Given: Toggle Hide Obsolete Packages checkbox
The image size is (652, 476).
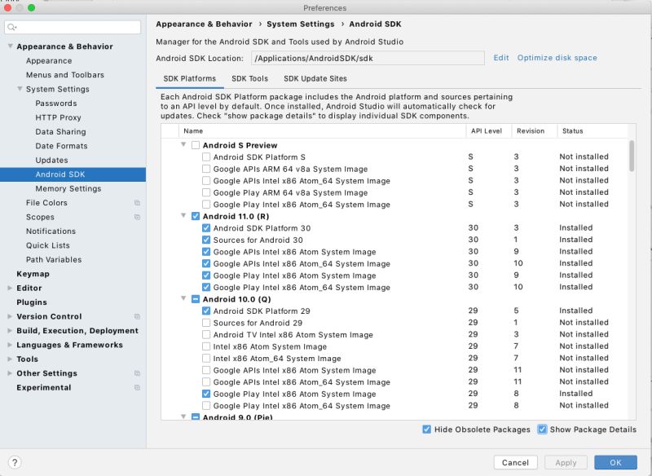Looking at the screenshot, I should tap(426, 430).
